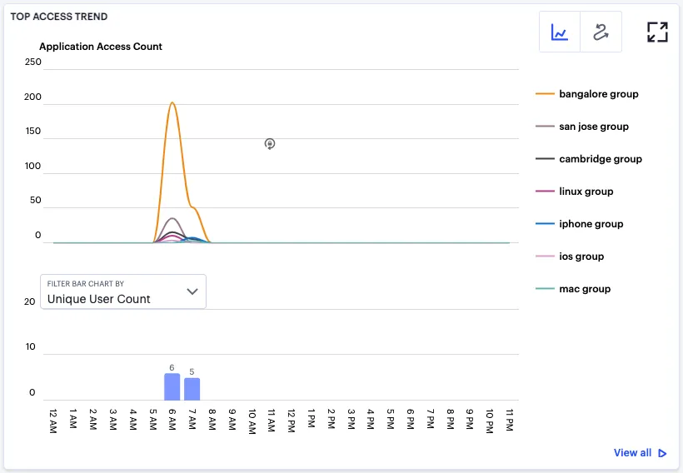Viewport: 683px width, 473px height.
Task: Select the 7 AM bar labeled 5
Action: [x=192, y=389]
